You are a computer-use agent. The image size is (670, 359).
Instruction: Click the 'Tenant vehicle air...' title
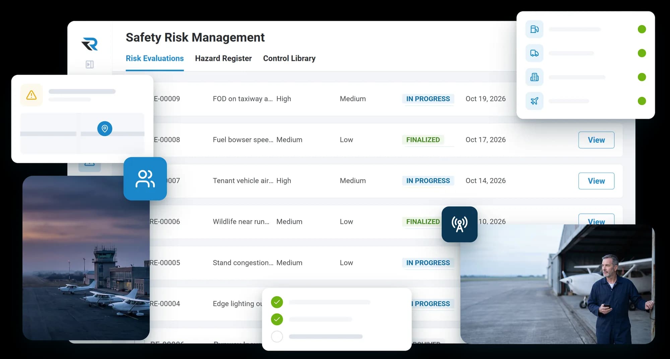tap(243, 181)
